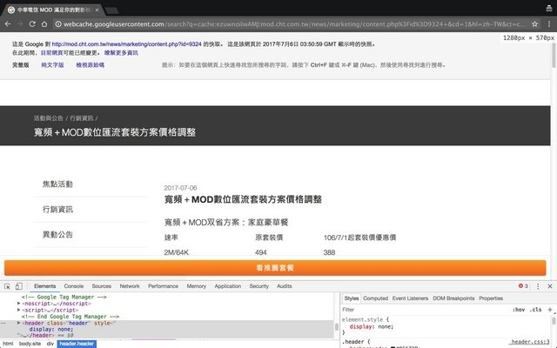Open the DevTools customize three-dot menu
The image size is (557, 348).
pos(538,286)
